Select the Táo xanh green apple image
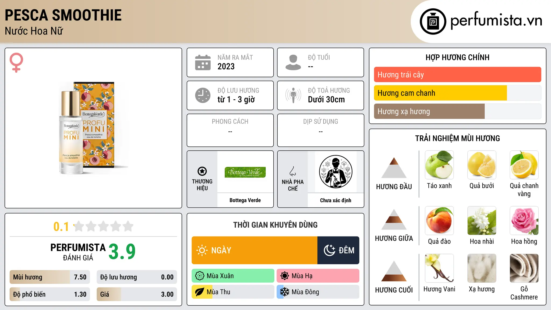The height and width of the screenshot is (310, 551). (x=439, y=165)
